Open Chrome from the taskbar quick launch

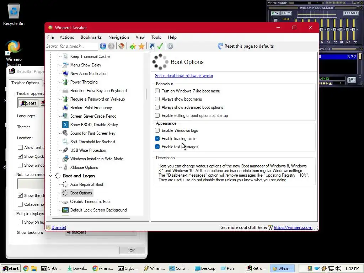point(26,269)
